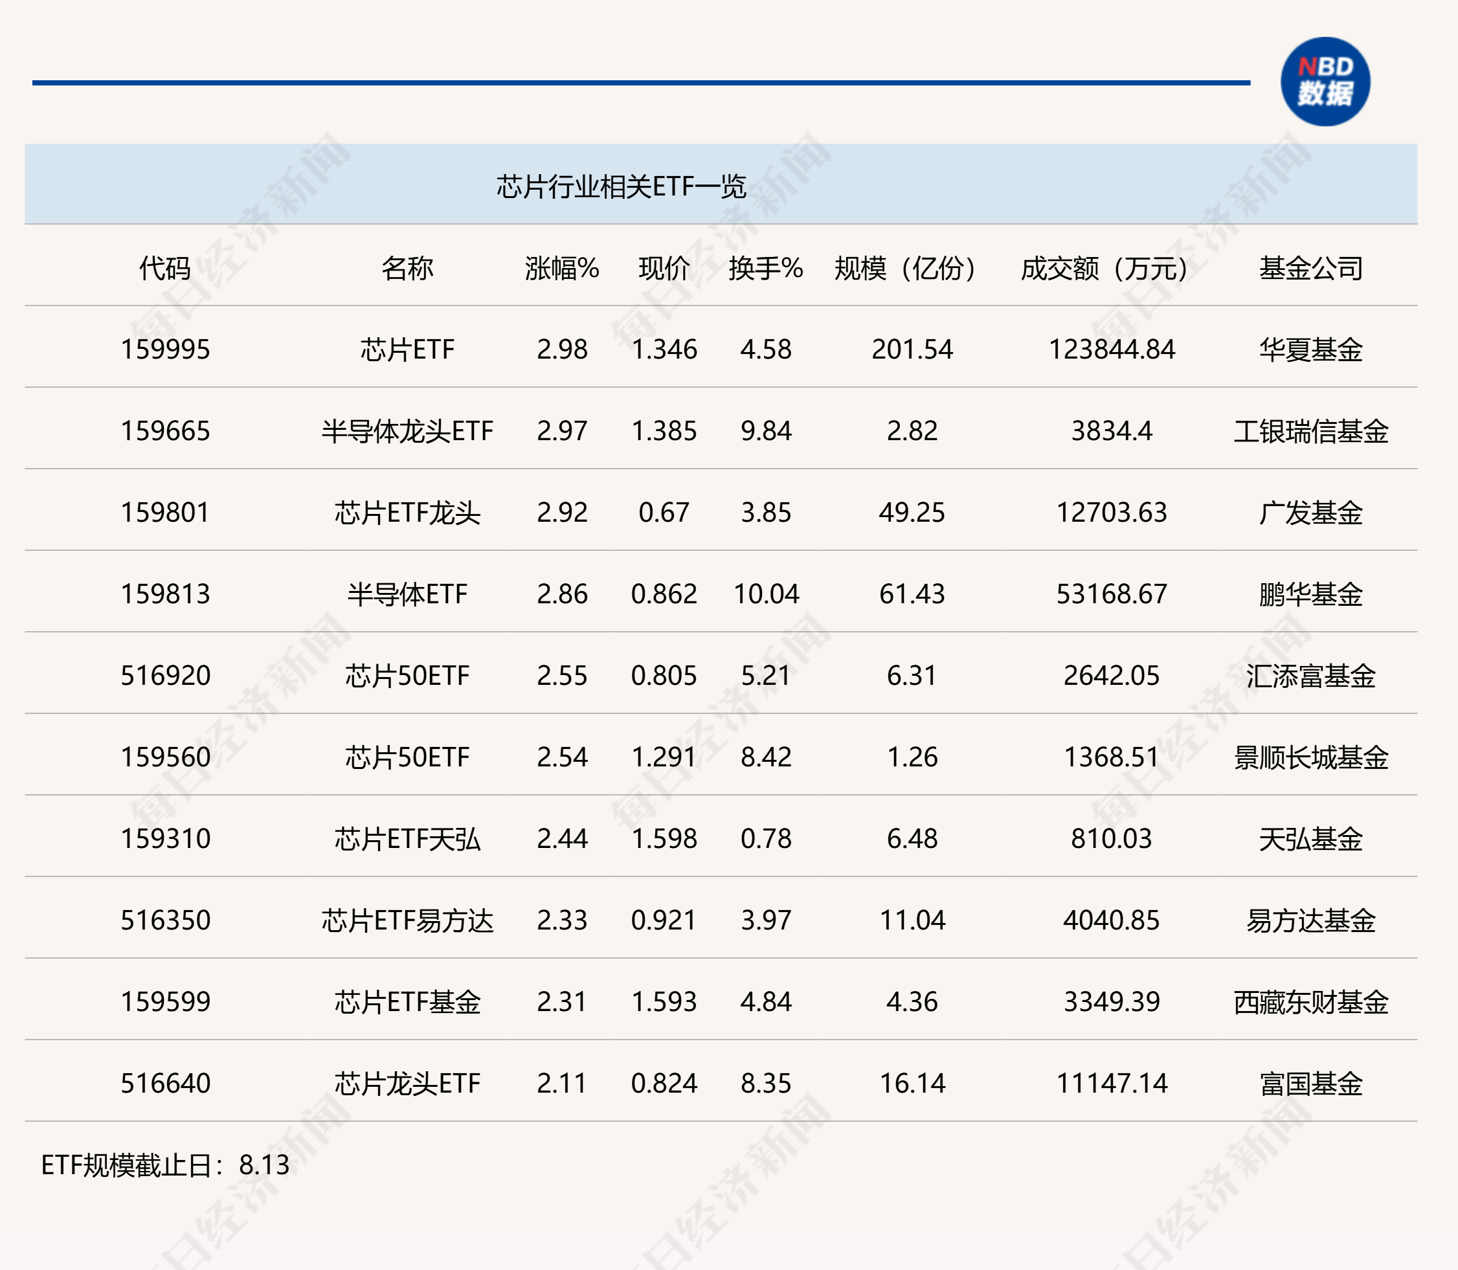Click the turnover value 53168.67
The image size is (1458, 1270).
pyautogui.click(x=1111, y=594)
